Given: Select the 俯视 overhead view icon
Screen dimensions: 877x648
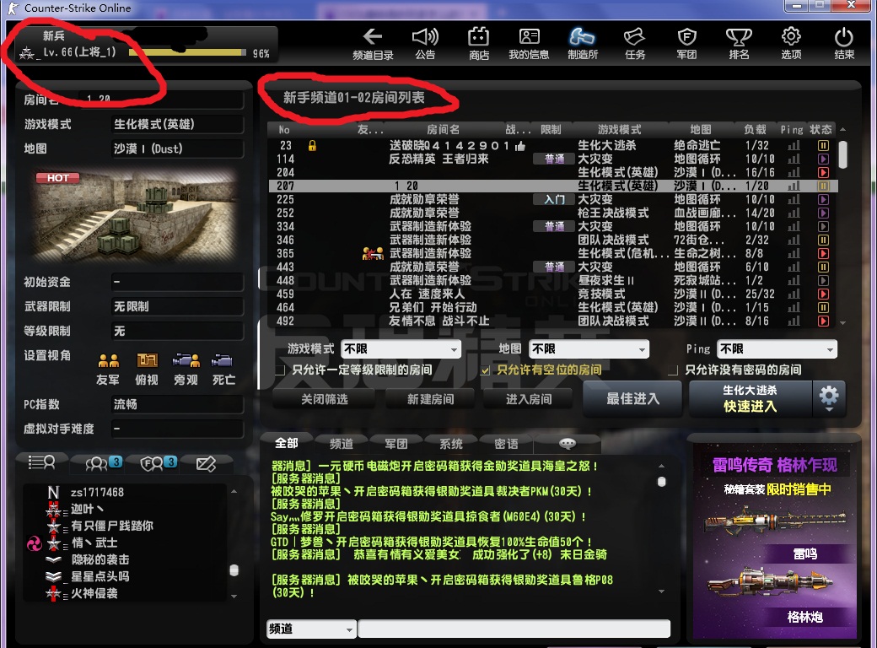Looking at the screenshot, I should pyautogui.click(x=147, y=360).
